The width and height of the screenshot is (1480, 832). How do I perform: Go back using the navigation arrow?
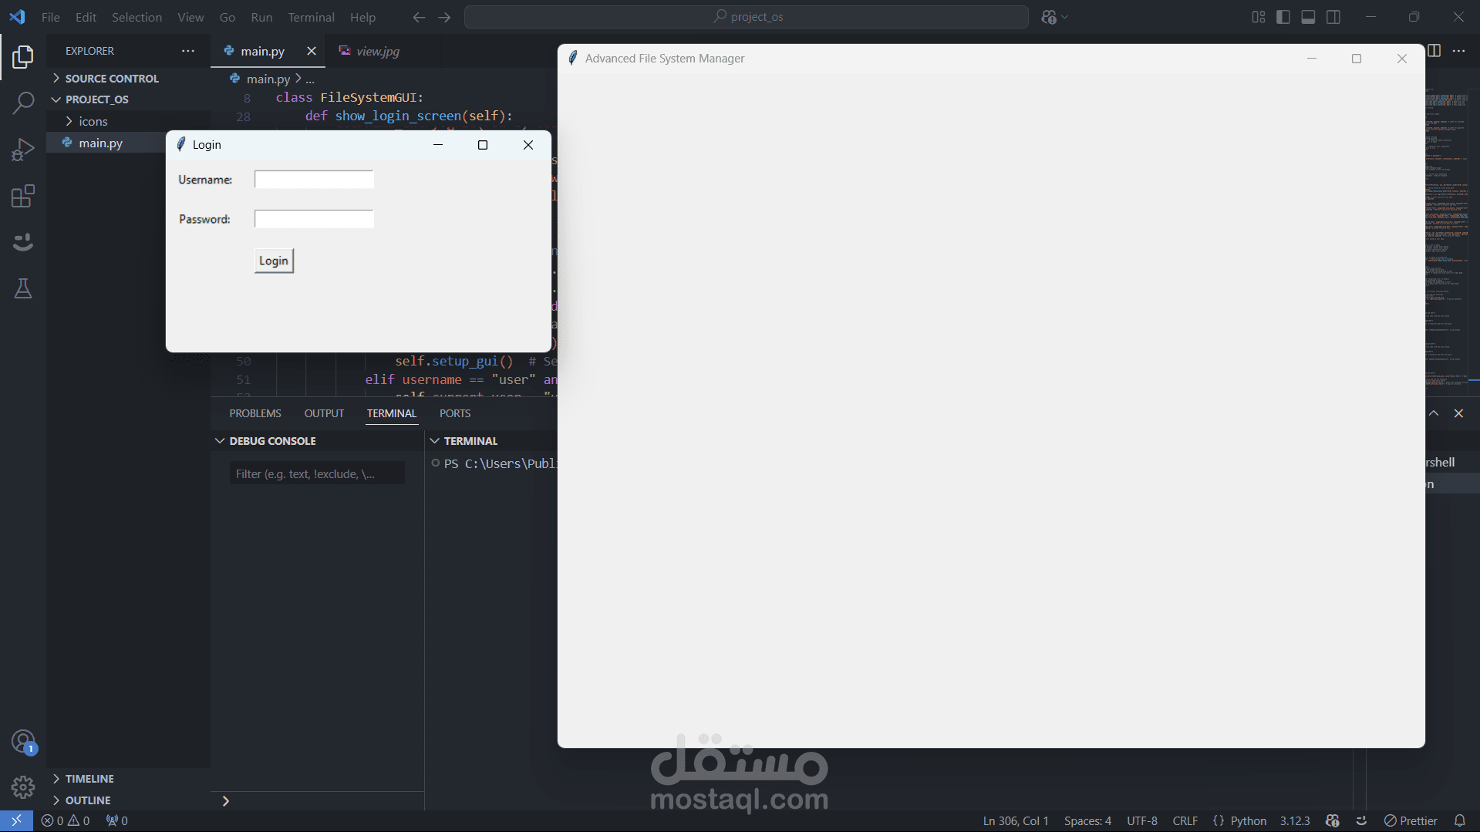419,17
